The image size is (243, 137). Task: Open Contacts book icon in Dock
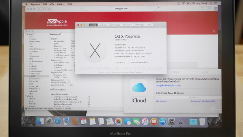coord(75,121)
